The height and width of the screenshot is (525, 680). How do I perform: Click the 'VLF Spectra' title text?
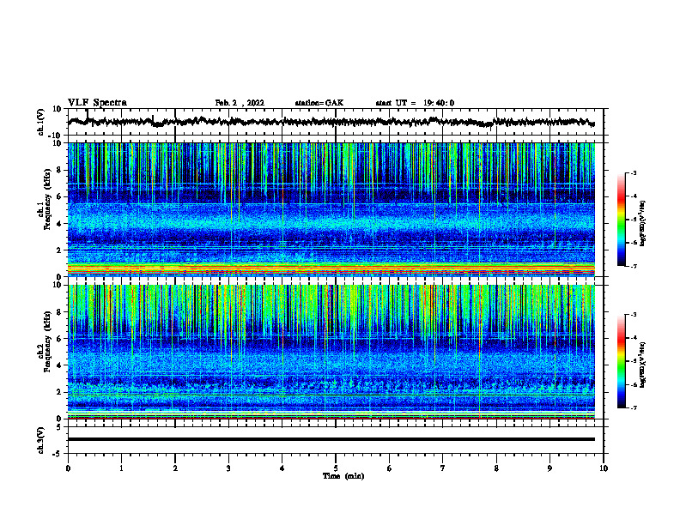pos(97,103)
